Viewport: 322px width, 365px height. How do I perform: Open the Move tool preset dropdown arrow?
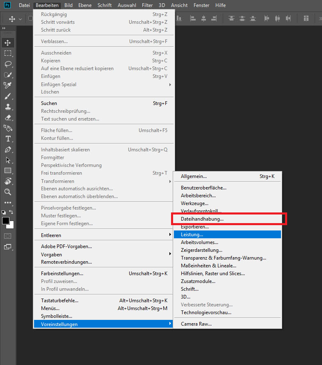click(x=20, y=19)
